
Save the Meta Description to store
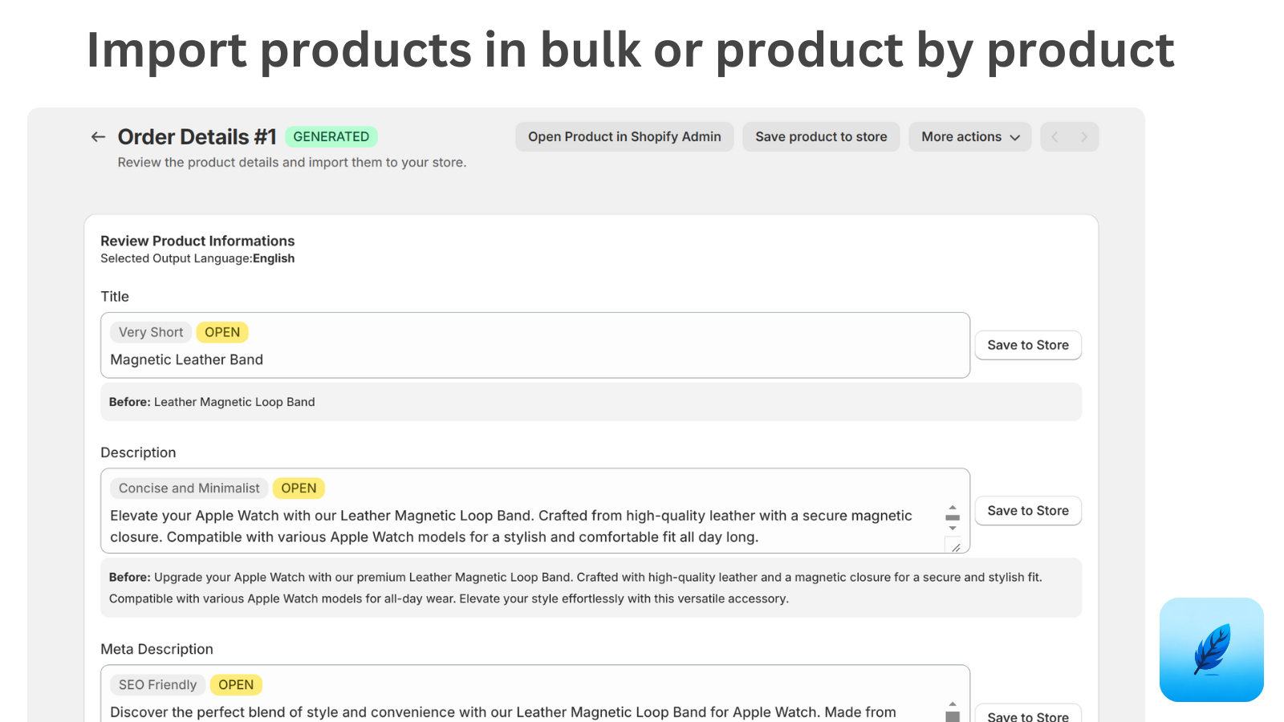(1028, 716)
